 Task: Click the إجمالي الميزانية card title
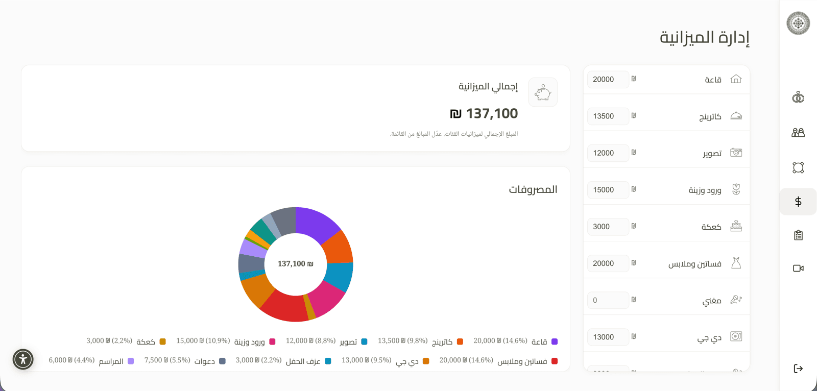pos(488,87)
